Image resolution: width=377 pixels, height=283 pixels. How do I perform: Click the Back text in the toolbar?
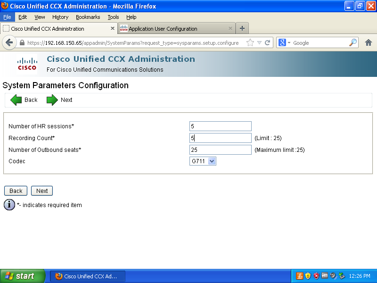31,100
